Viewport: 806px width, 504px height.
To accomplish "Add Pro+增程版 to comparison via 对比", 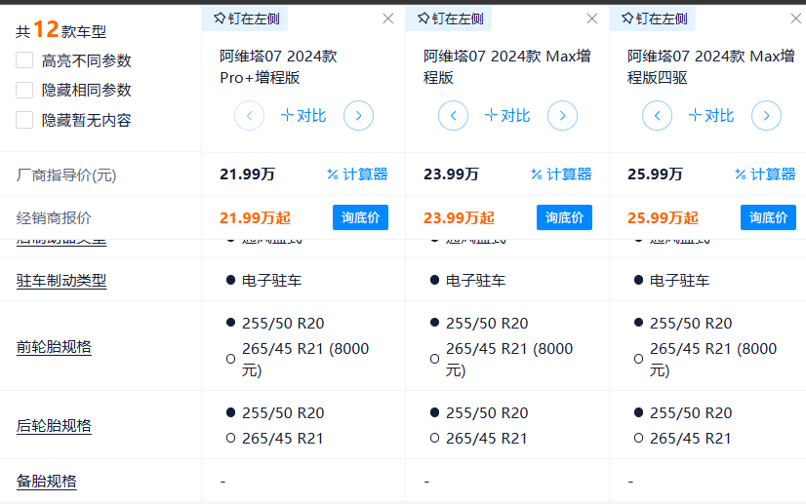I will (303, 116).
